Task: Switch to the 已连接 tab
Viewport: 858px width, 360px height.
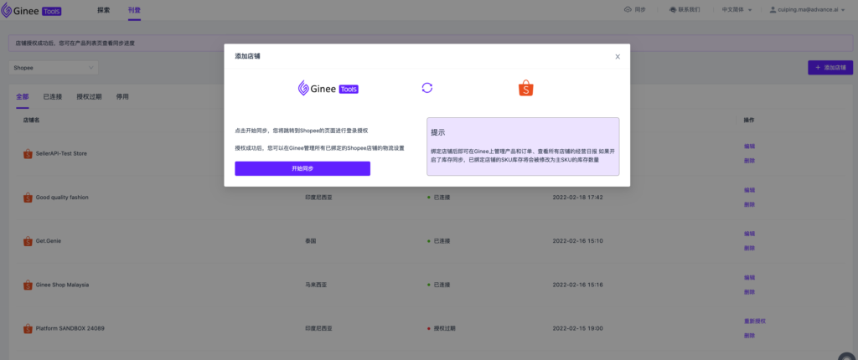Action: point(53,96)
